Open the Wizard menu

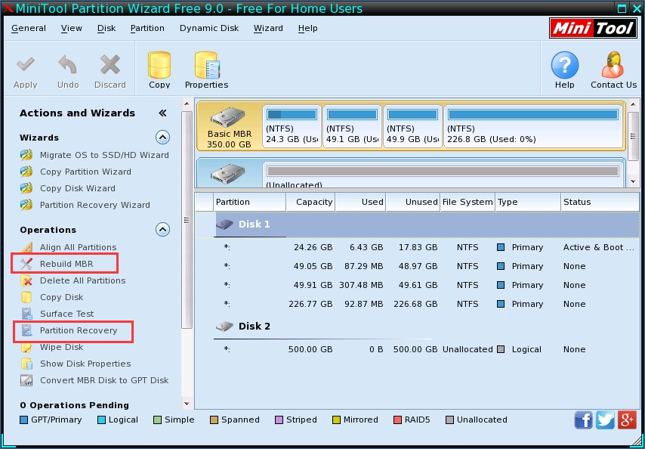268,28
